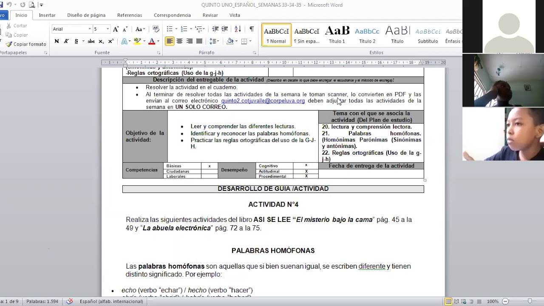Click the bullets list icon
The image size is (544, 306).
(170, 29)
